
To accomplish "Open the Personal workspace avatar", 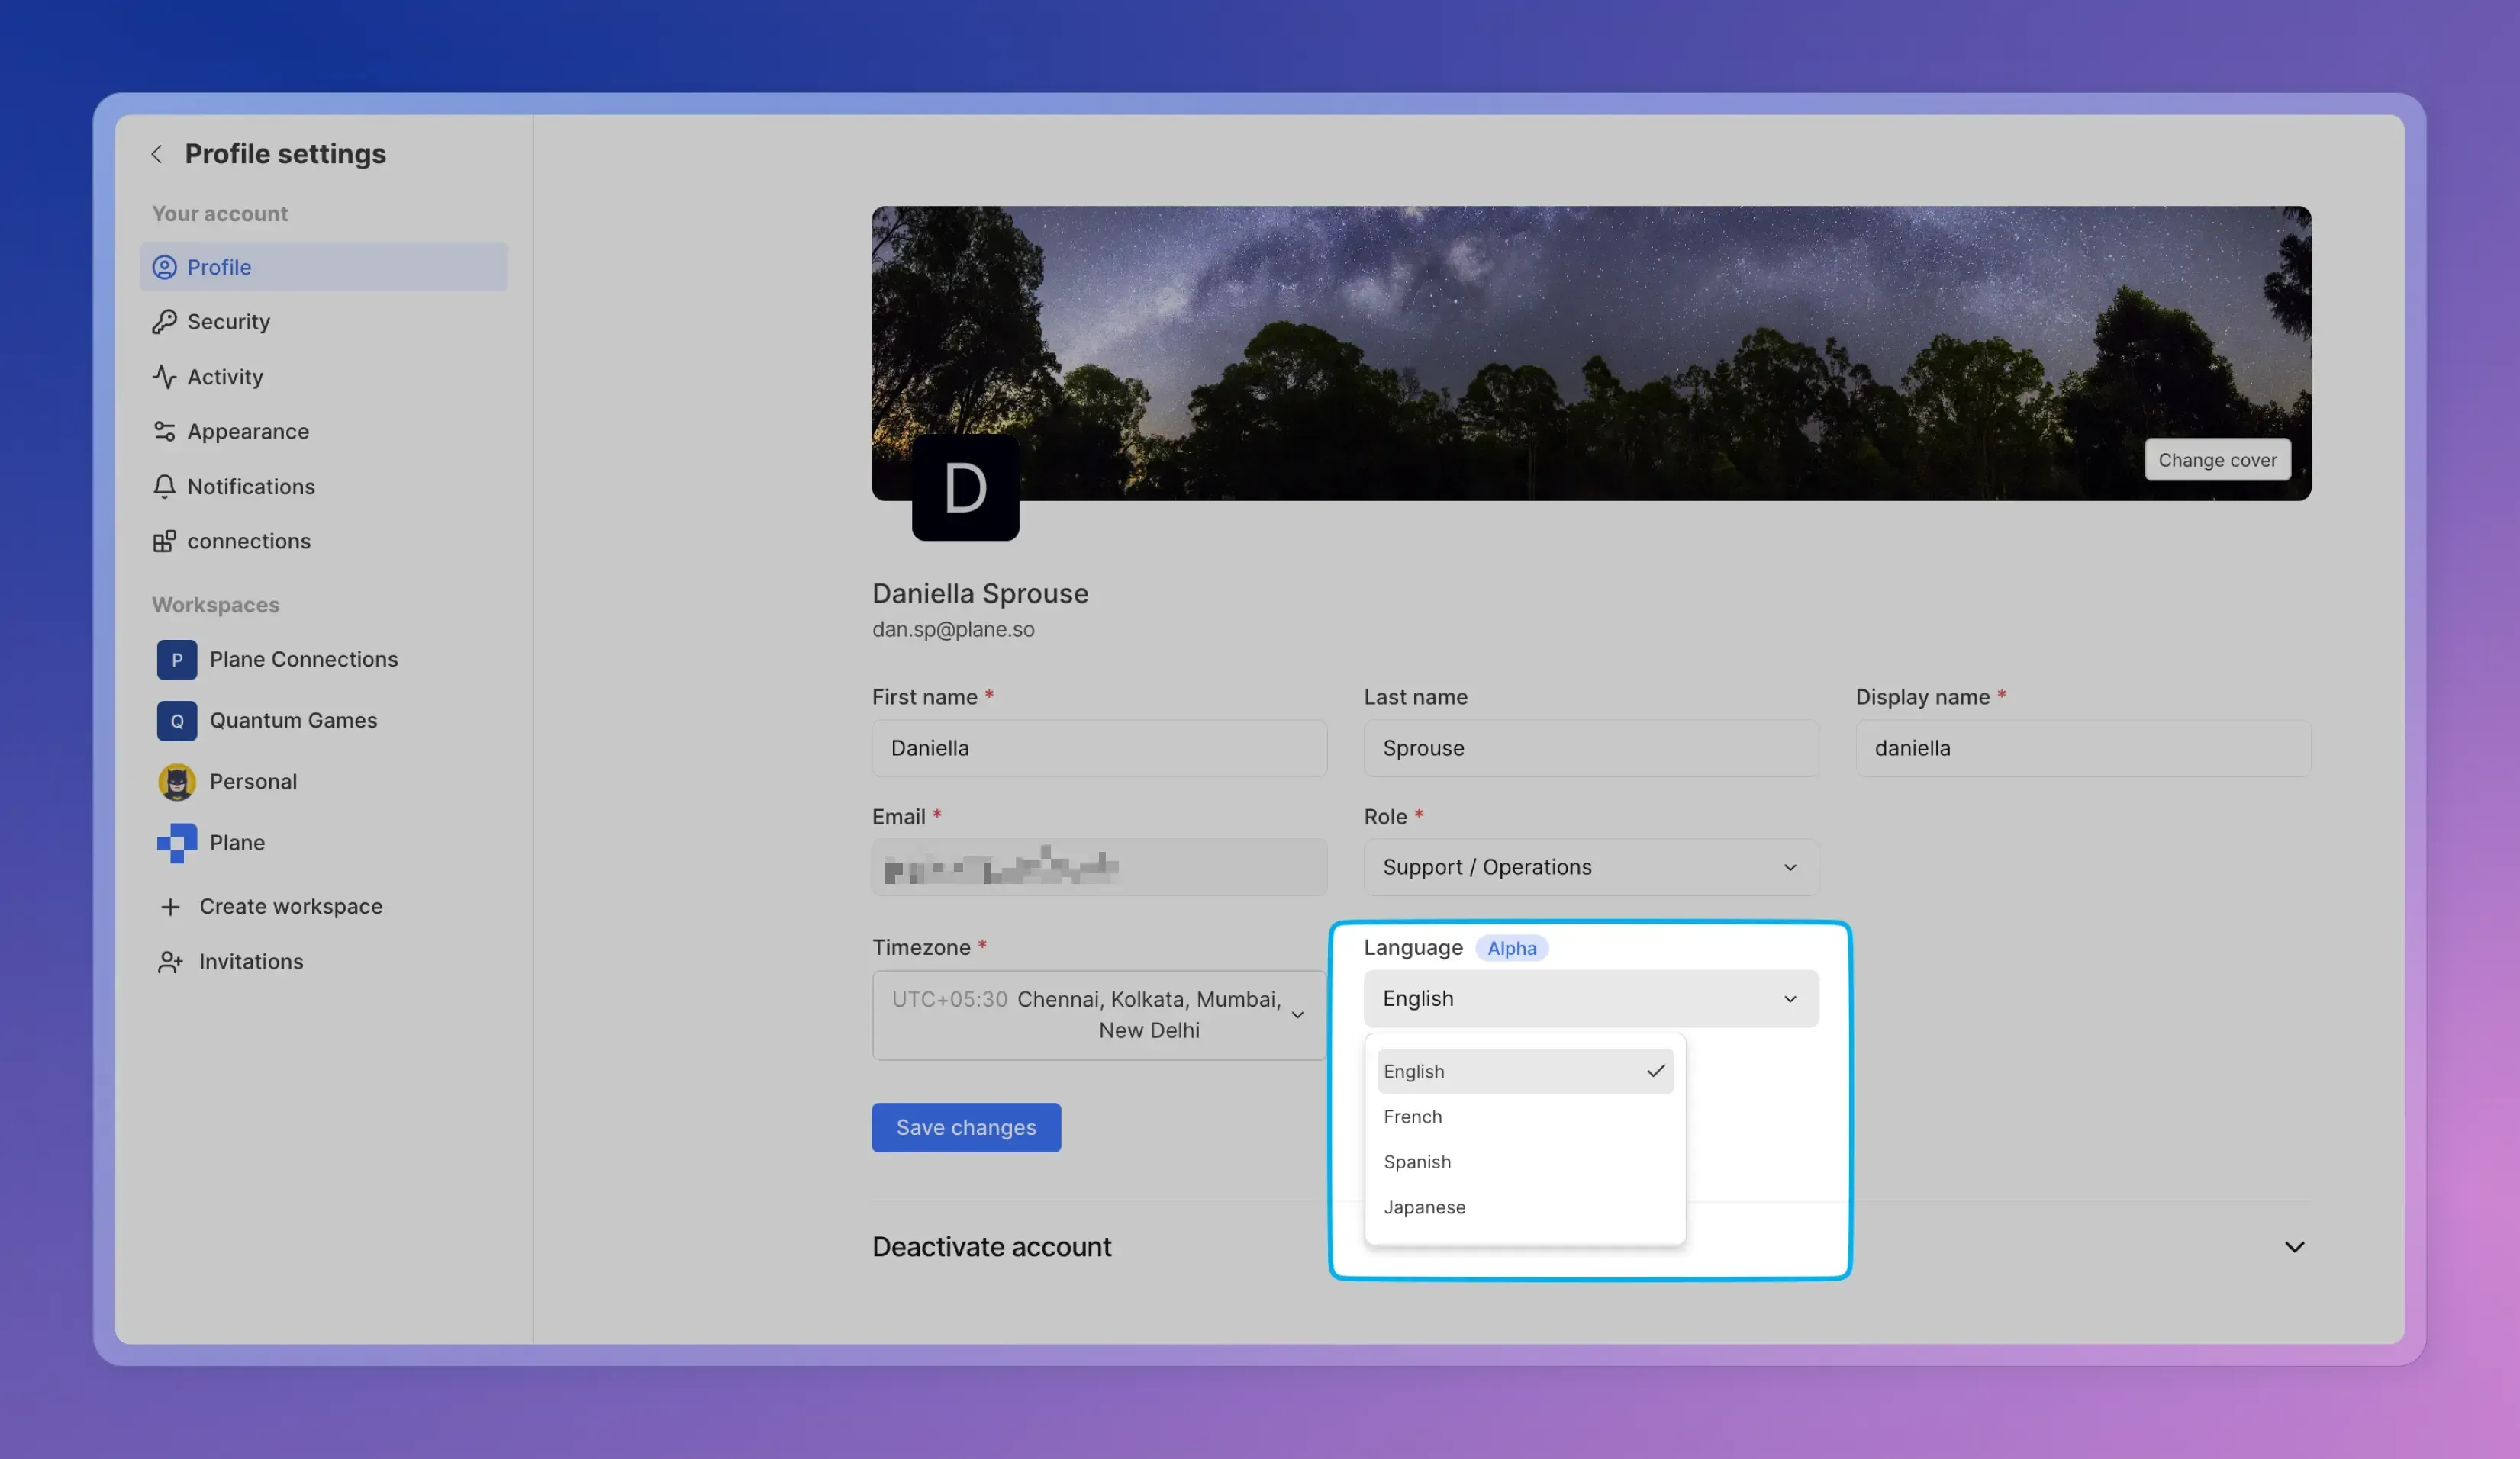I will [177, 782].
